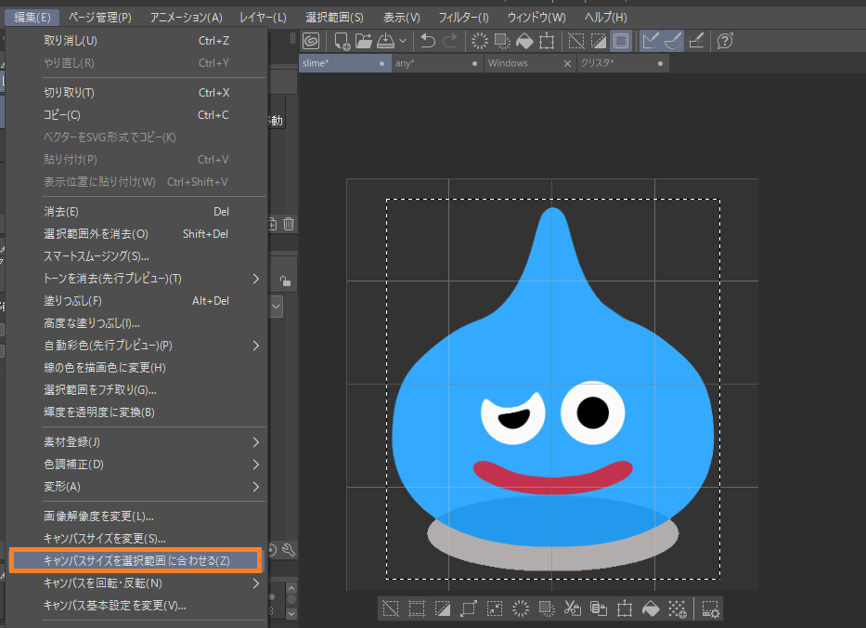The height and width of the screenshot is (628, 866).
Task: Toggle Show Selection Border button
Action: [621, 41]
